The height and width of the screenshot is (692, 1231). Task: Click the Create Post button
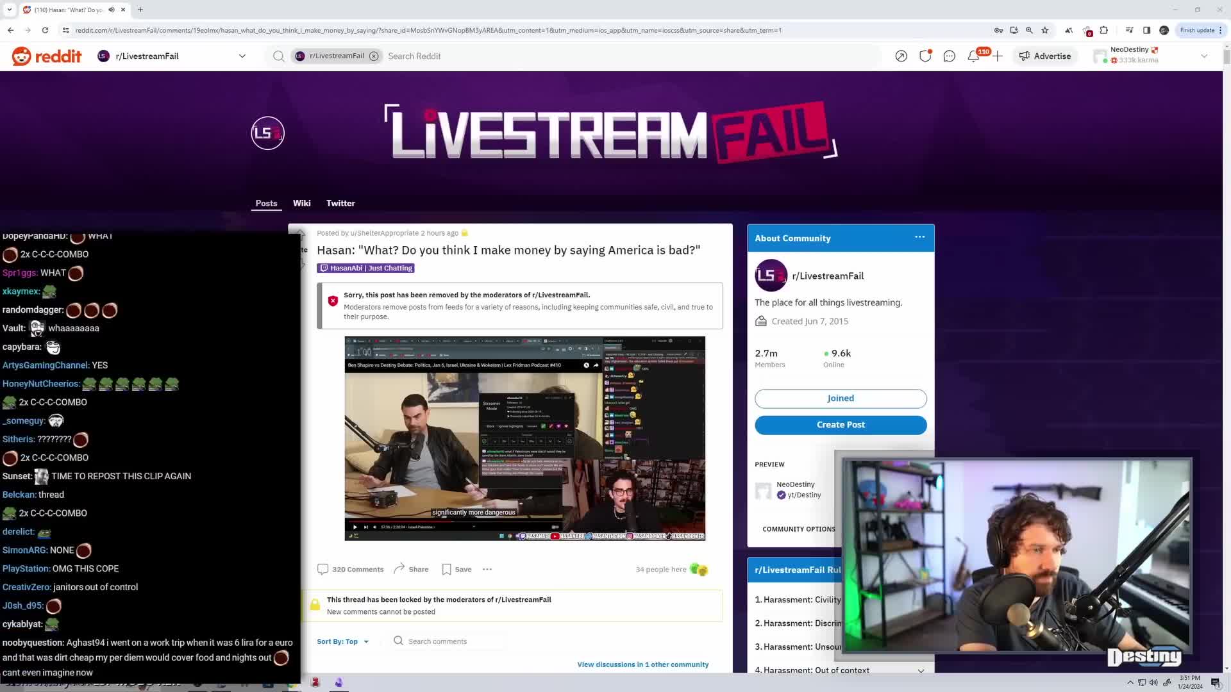coord(841,425)
